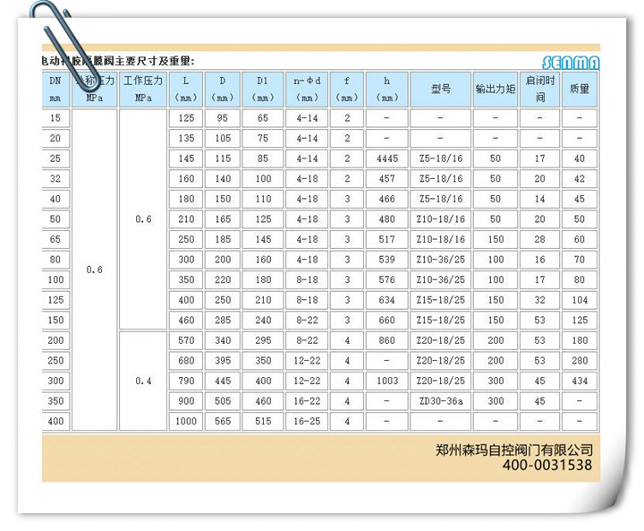Click the DN mm column header
This screenshot has height=531, width=644.
pos(55,90)
